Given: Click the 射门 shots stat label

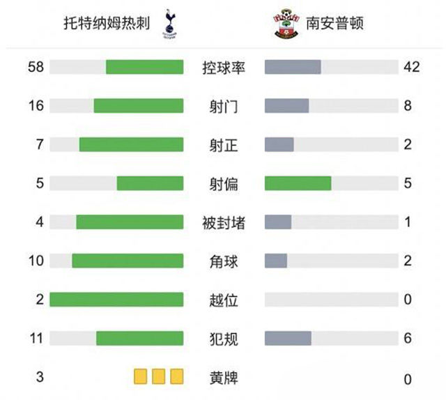Looking at the screenshot, I should pos(223,107).
